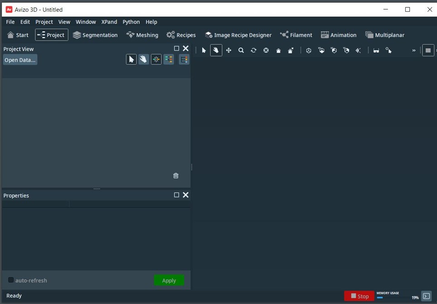The width and height of the screenshot is (437, 304).
Task: Select the Zoom magnifier tool
Action: pyautogui.click(x=241, y=50)
